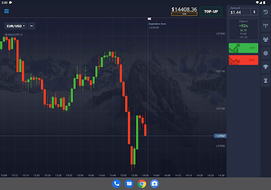Open the Messages app in dock
Screen dimensions: 271x190
[x=129, y=184]
